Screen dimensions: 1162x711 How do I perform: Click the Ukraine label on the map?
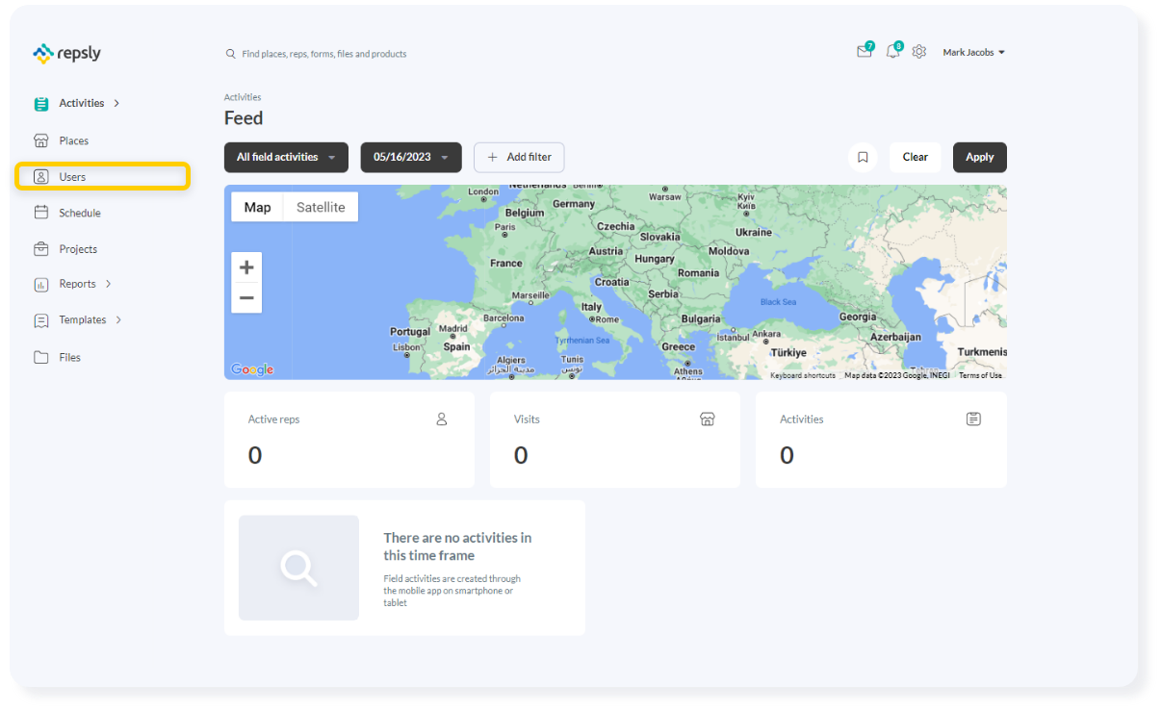click(x=754, y=232)
